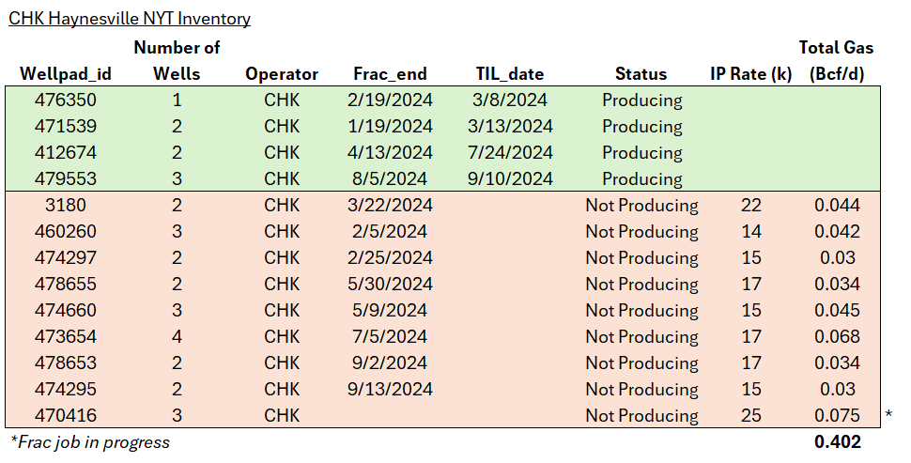The height and width of the screenshot is (463, 911).
Task: Click the IP Rate (k) header
Action: tap(750, 74)
